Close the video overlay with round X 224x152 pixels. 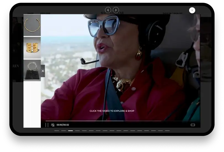[192, 10]
